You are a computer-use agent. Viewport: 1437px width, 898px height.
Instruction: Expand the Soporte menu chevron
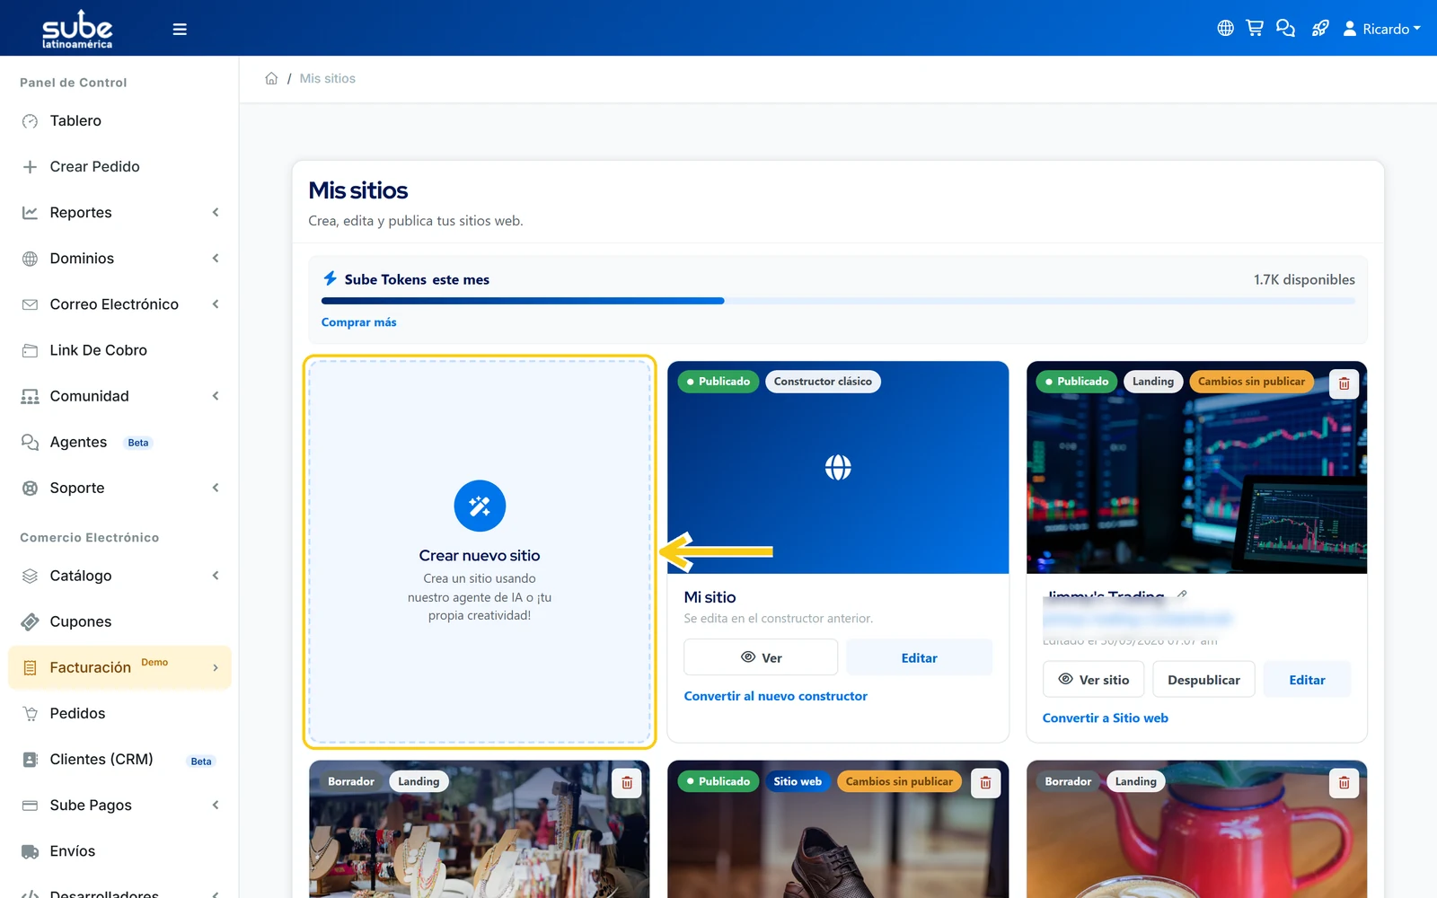(216, 488)
